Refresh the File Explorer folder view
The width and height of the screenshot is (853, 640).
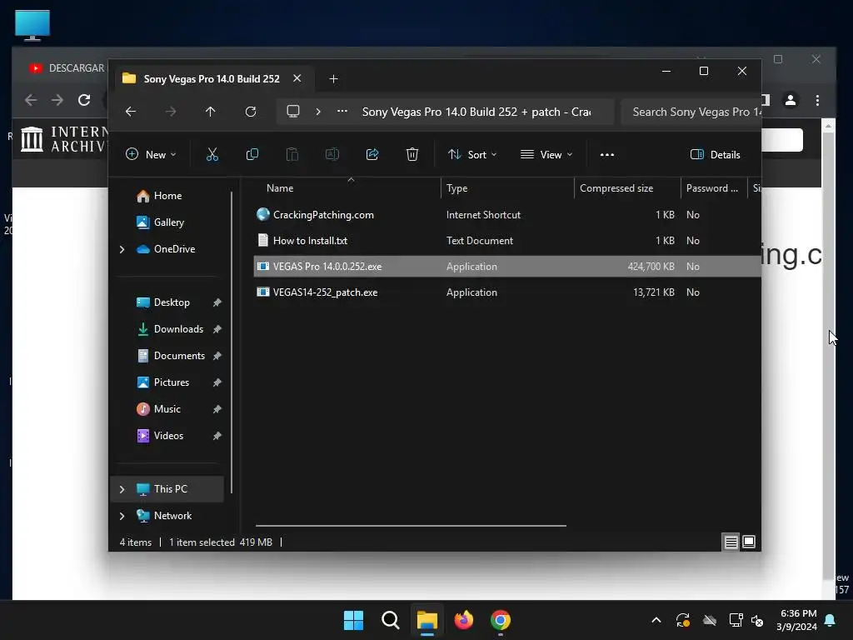pyautogui.click(x=250, y=112)
